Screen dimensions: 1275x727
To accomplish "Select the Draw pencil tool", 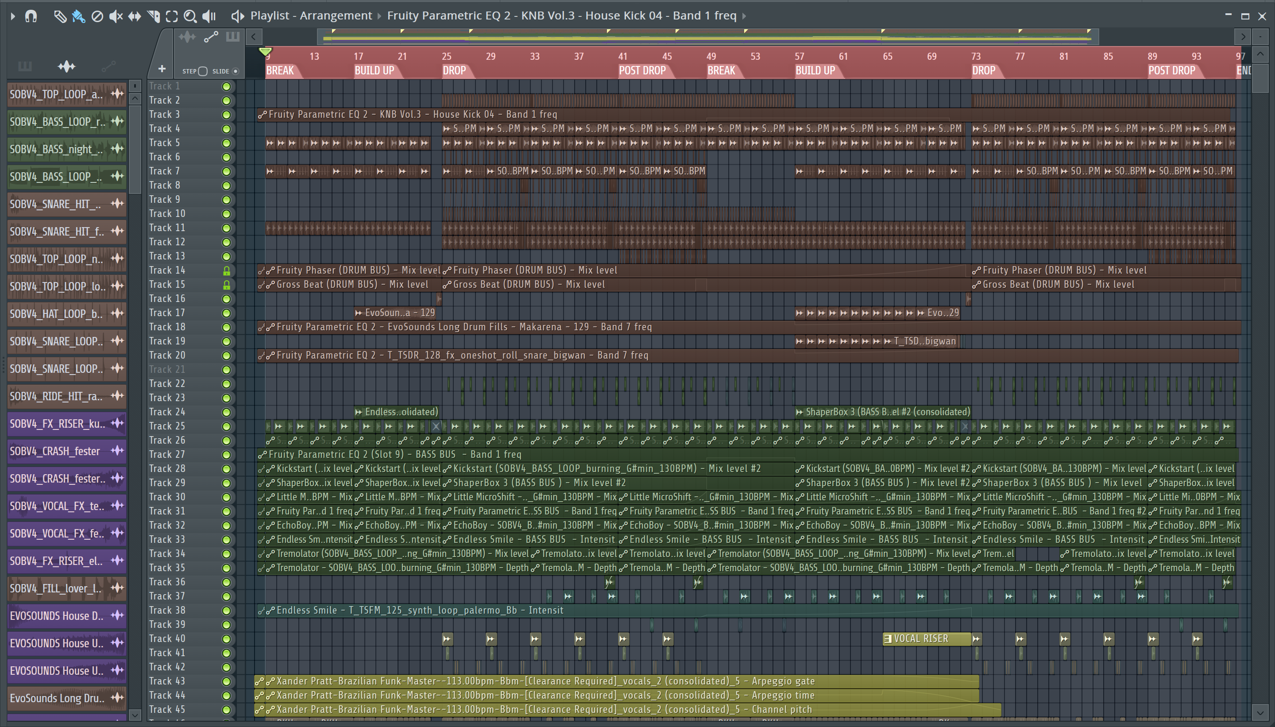I will tap(60, 16).
